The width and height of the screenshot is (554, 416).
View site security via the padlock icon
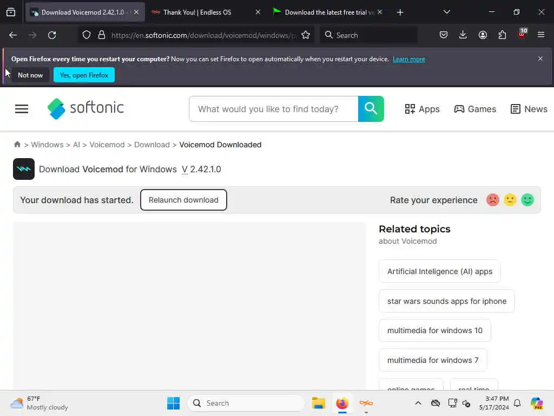tap(102, 35)
